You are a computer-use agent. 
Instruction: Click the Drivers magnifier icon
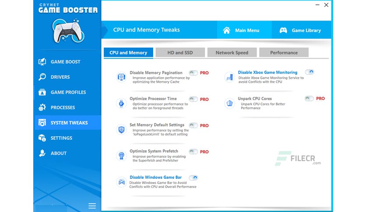pyautogui.click(x=42, y=77)
